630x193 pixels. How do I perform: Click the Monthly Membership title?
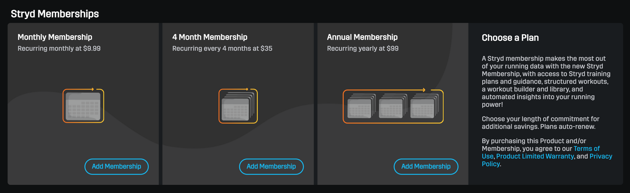click(55, 37)
